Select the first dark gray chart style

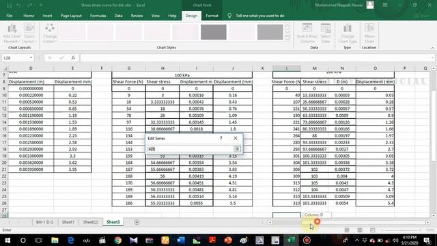tap(214, 32)
